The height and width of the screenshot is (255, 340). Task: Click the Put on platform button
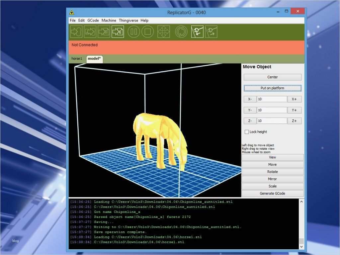click(272, 88)
